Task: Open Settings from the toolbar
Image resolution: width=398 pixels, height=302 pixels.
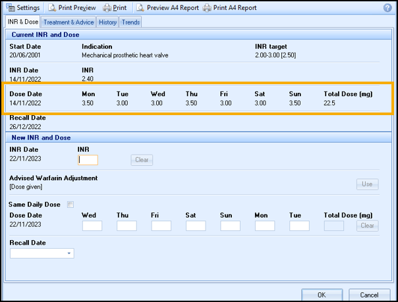Action: coord(23,8)
